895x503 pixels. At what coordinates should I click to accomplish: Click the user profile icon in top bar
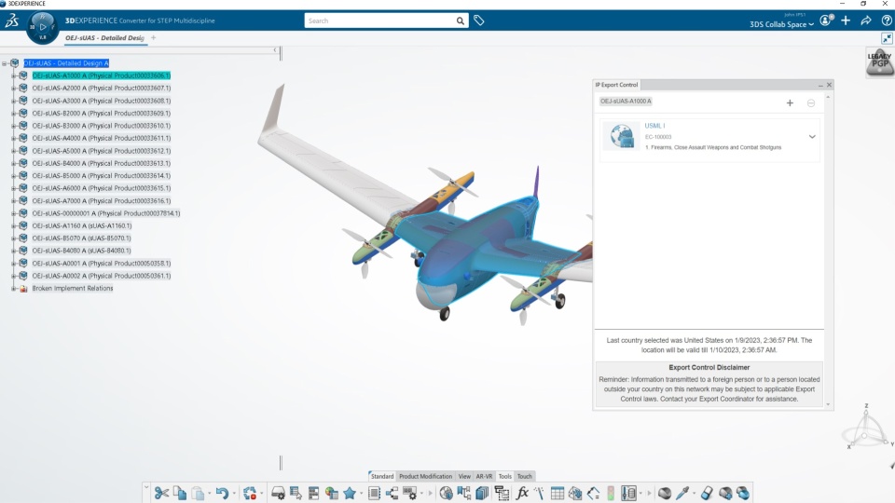click(x=827, y=20)
